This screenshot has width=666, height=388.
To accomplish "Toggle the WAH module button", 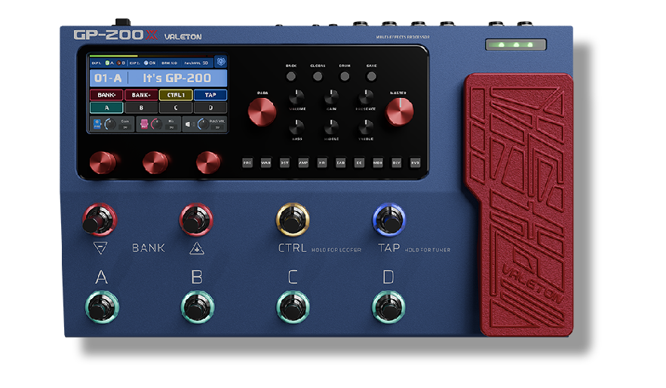I will tap(266, 163).
